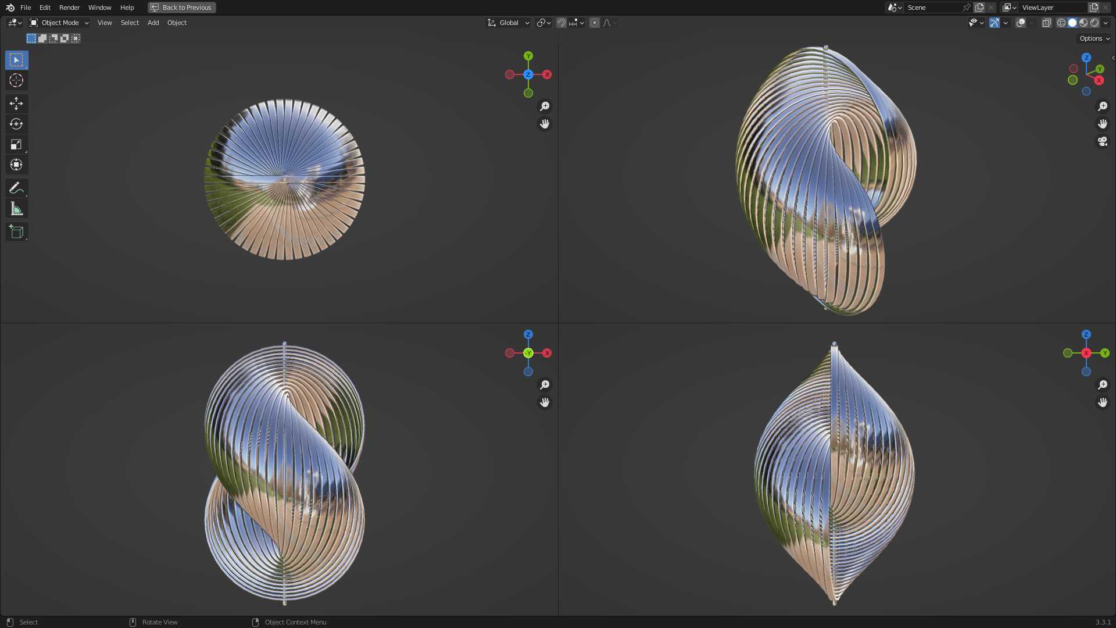Activate the Select Box tool
Image resolution: width=1116 pixels, height=628 pixels.
[x=16, y=60]
